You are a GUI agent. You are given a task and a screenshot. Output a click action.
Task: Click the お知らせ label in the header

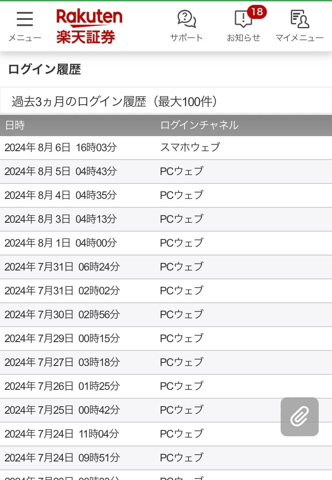243,38
